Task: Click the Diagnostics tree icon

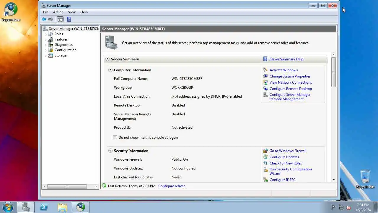Action: (51, 45)
